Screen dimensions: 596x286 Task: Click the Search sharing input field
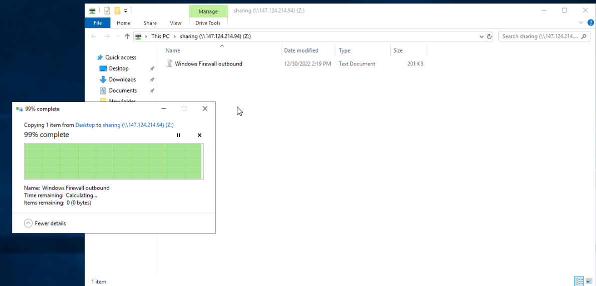[540, 36]
